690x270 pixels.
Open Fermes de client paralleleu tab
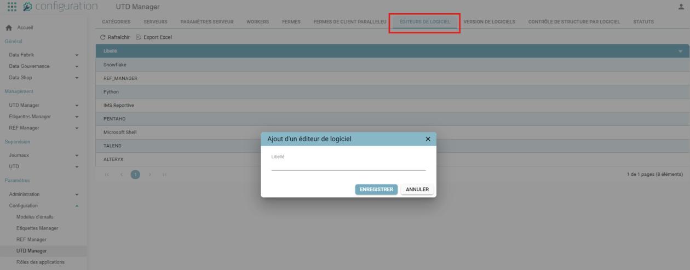(350, 21)
